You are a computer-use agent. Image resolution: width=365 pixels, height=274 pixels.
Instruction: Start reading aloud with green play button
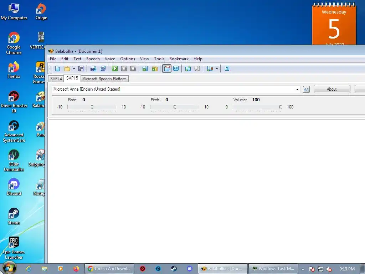(115, 68)
